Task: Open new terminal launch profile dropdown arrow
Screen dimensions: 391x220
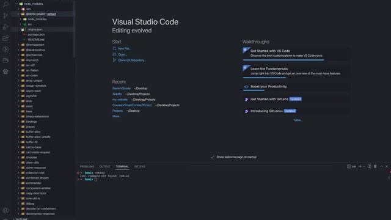Action: click(x=364, y=166)
